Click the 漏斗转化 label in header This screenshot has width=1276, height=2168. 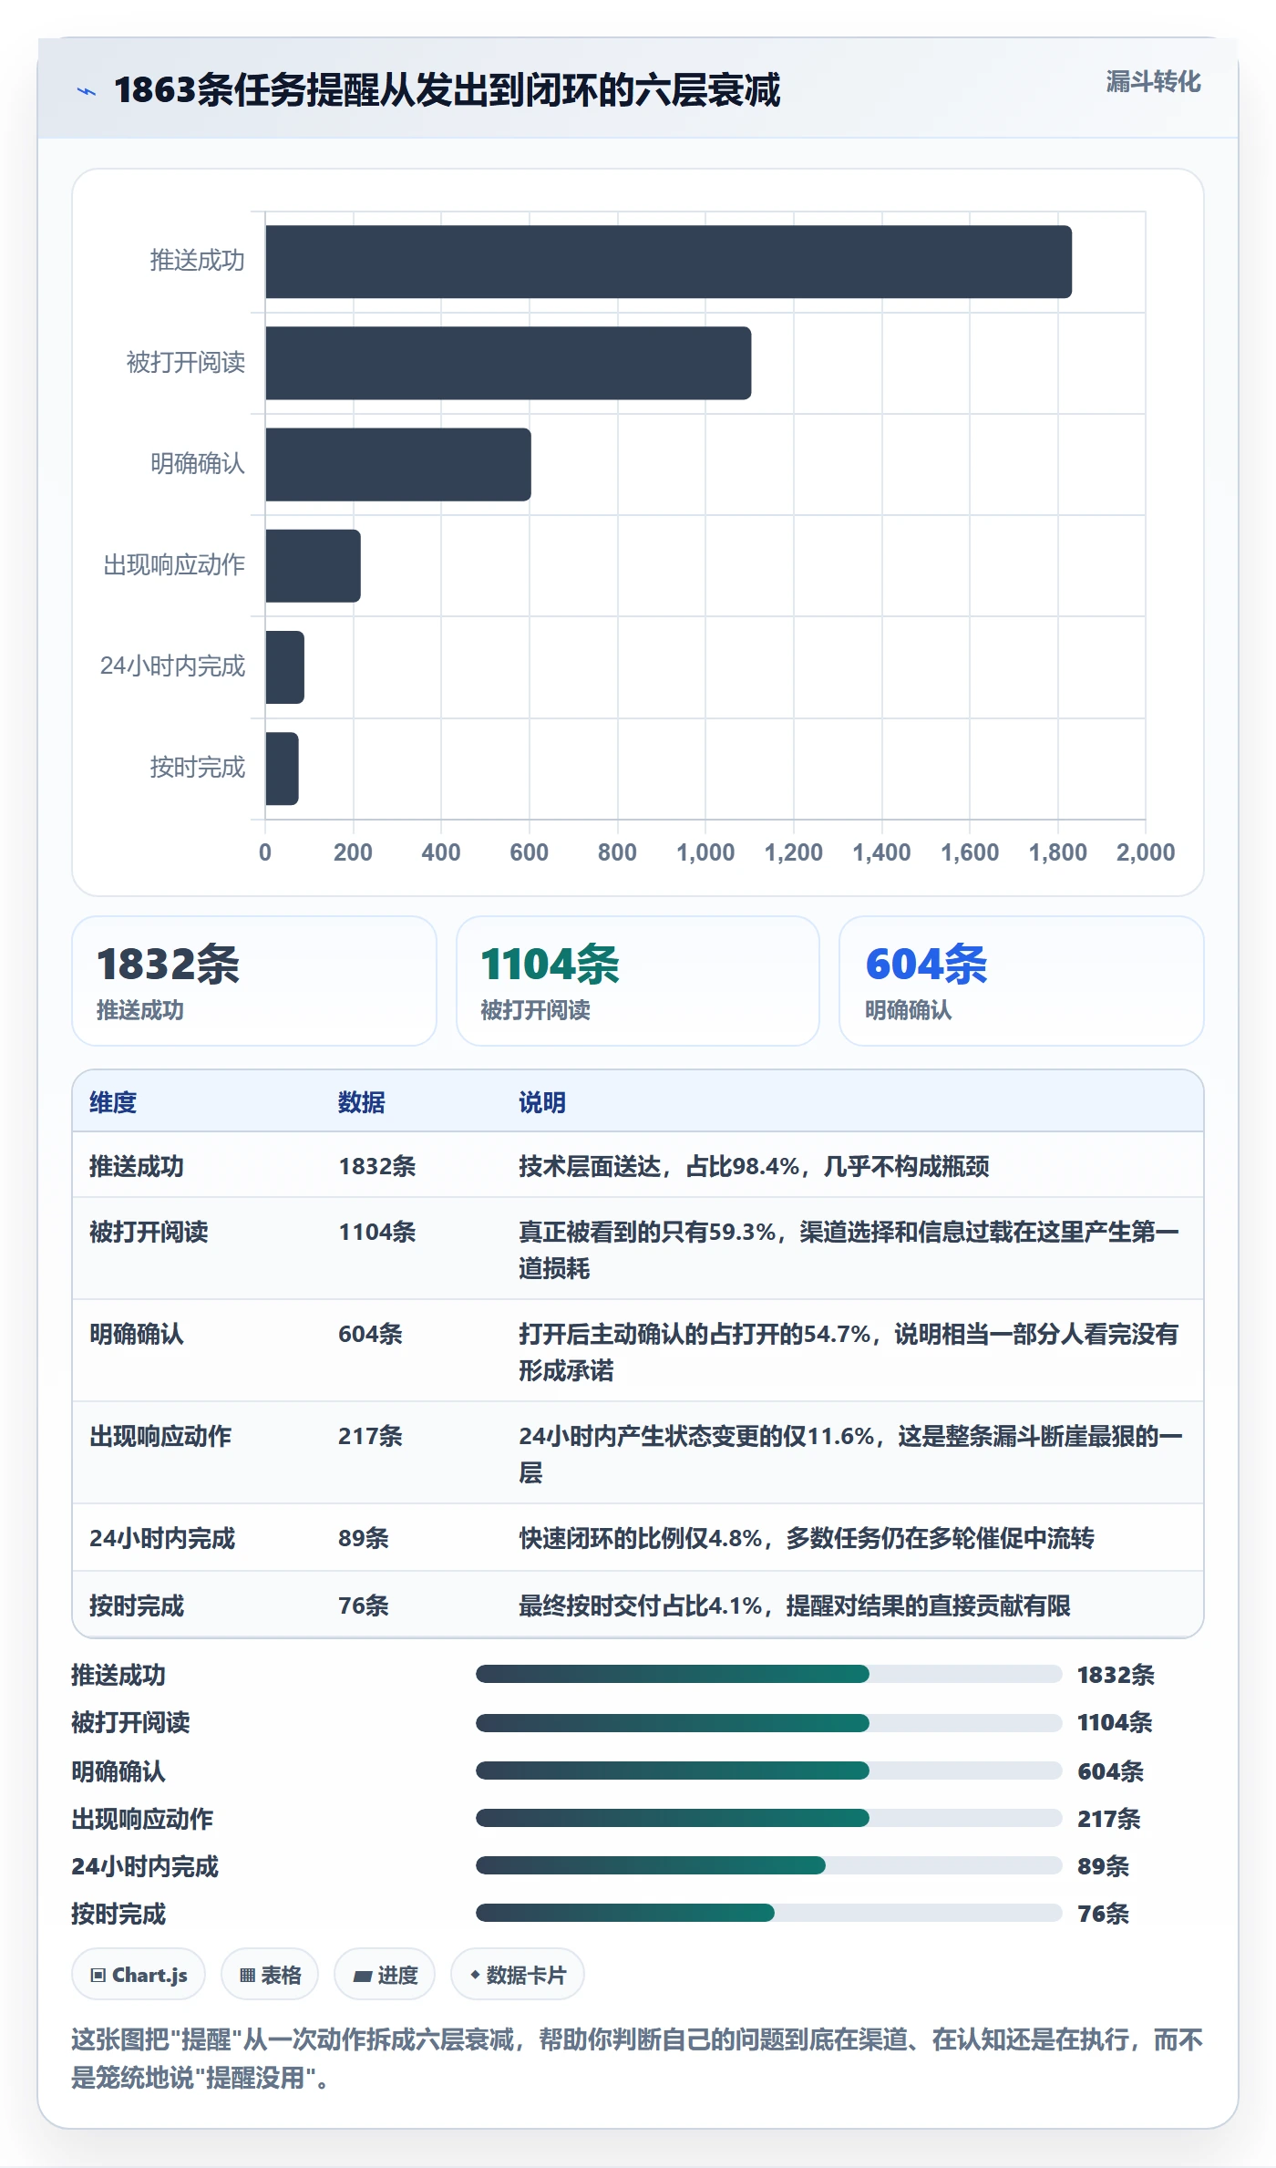click(1153, 82)
